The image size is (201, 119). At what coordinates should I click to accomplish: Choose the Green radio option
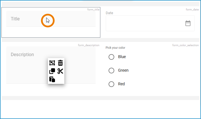(x=111, y=71)
